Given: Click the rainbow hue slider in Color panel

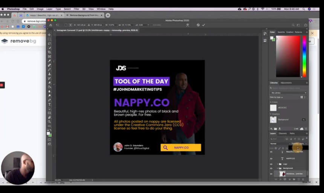Looking at the screenshot, I should click(304, 57).
